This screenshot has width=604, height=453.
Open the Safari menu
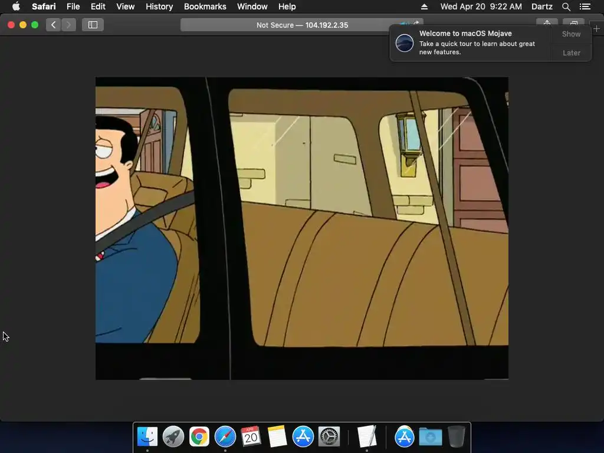[x=44, y=6]
